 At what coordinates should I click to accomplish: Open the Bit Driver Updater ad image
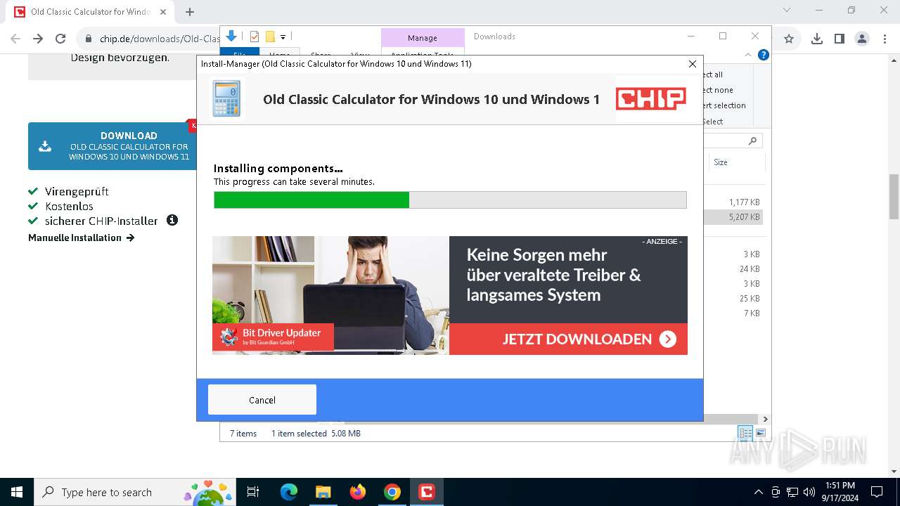pyautogui.click(x=330, y=295)
